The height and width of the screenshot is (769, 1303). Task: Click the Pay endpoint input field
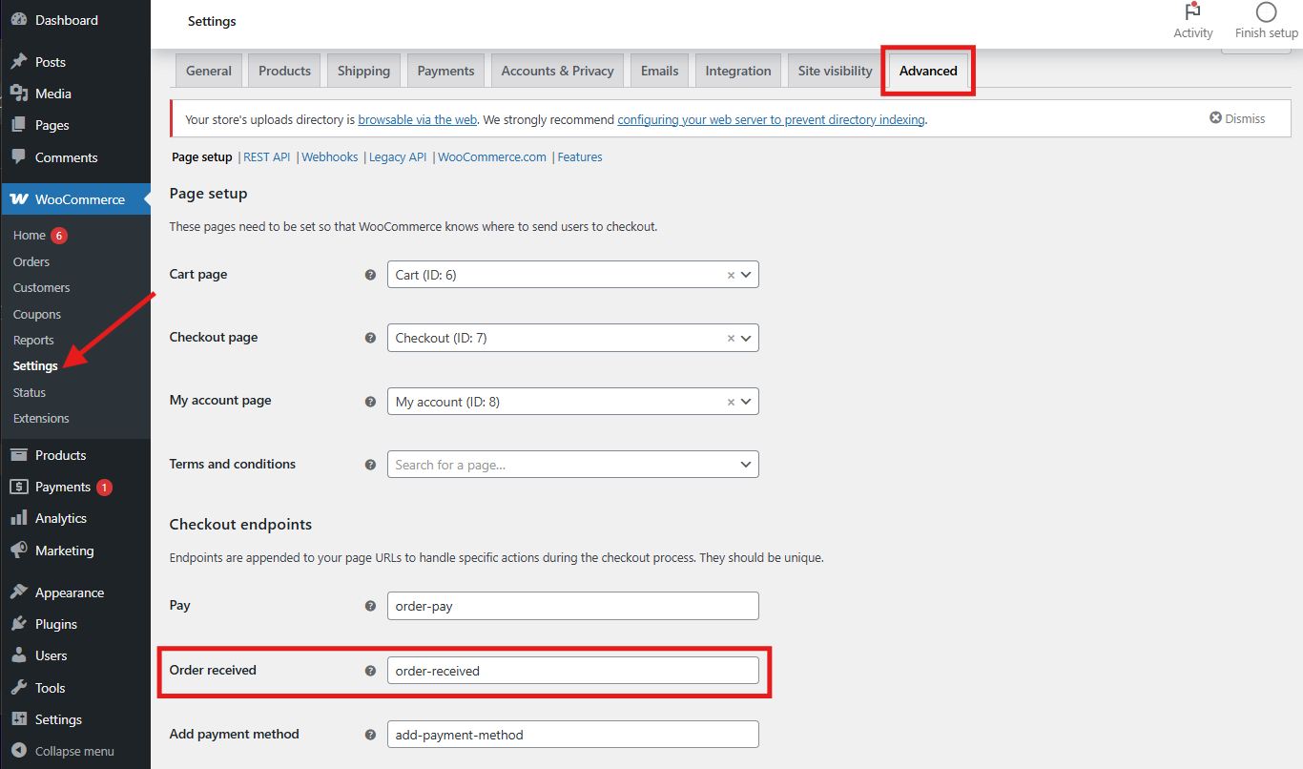pyautogui.click(x=572, y=606)
